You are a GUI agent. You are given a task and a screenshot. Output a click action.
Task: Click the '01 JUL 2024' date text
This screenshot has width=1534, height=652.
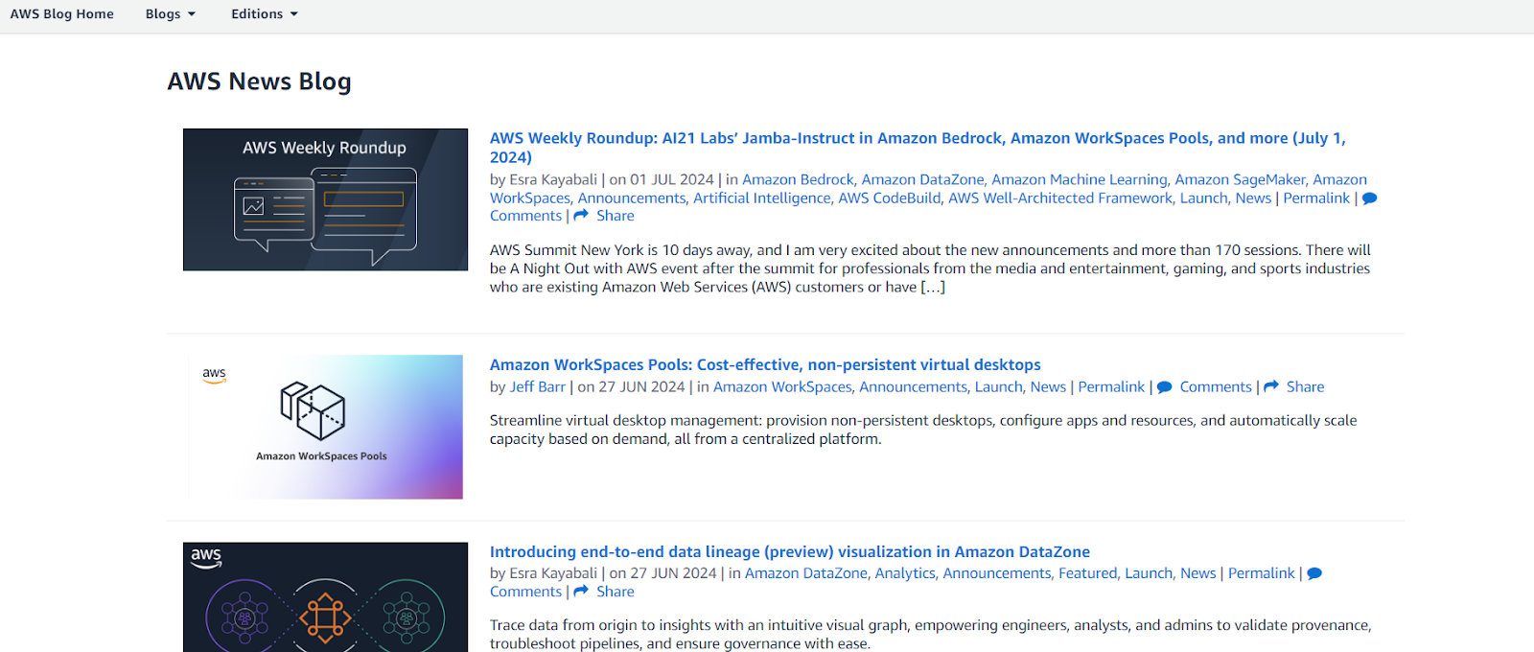672,179
